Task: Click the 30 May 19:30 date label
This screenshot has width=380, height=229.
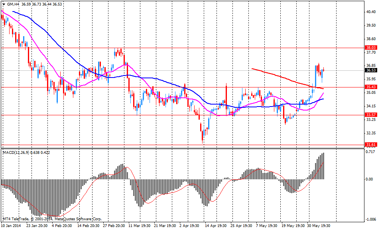Action: (x=319, y=225)
